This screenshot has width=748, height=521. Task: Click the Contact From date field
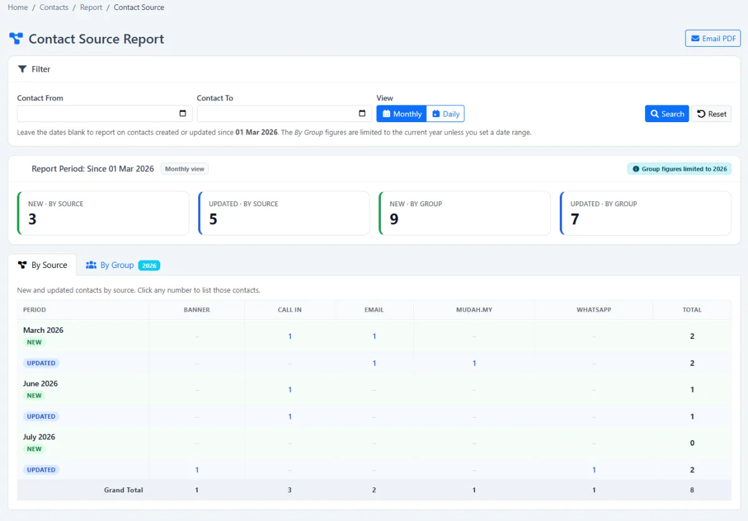tap(105, 113)
